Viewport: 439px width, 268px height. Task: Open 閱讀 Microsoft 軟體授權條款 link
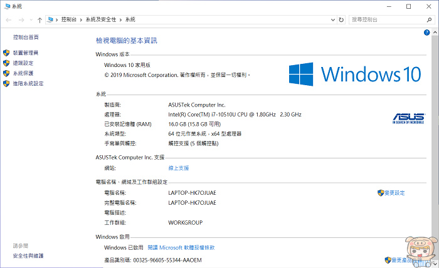pos(181,247)
